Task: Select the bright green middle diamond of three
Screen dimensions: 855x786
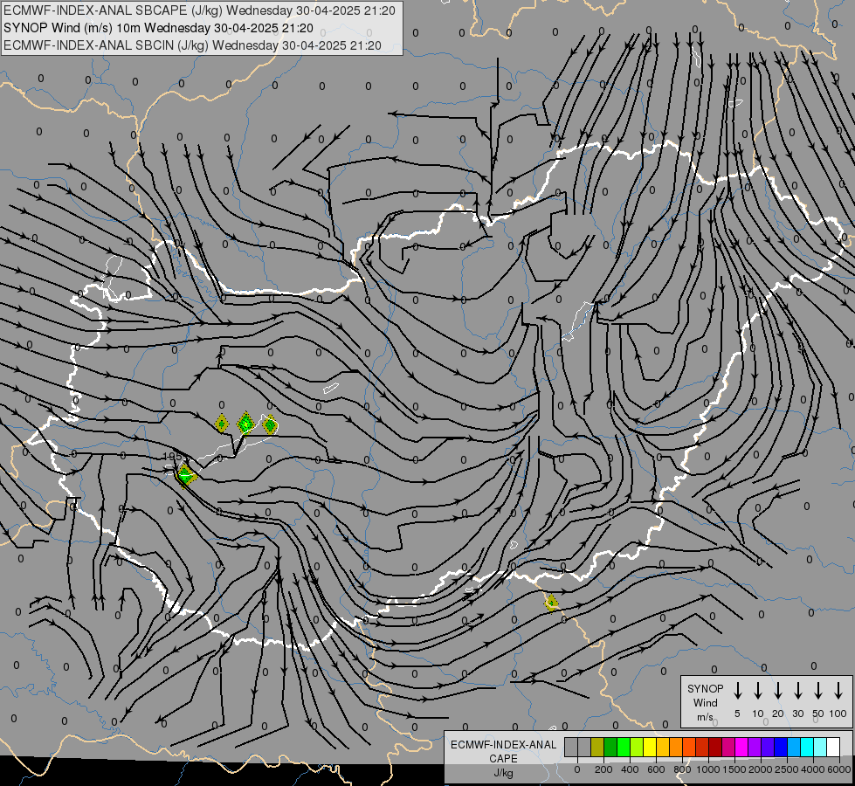Action: tap(246, 423)
